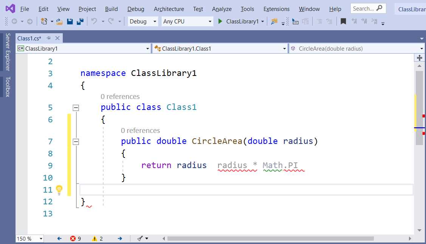Click the vertical scrollbar thumb
426x244 pixels.
point(419,108)
